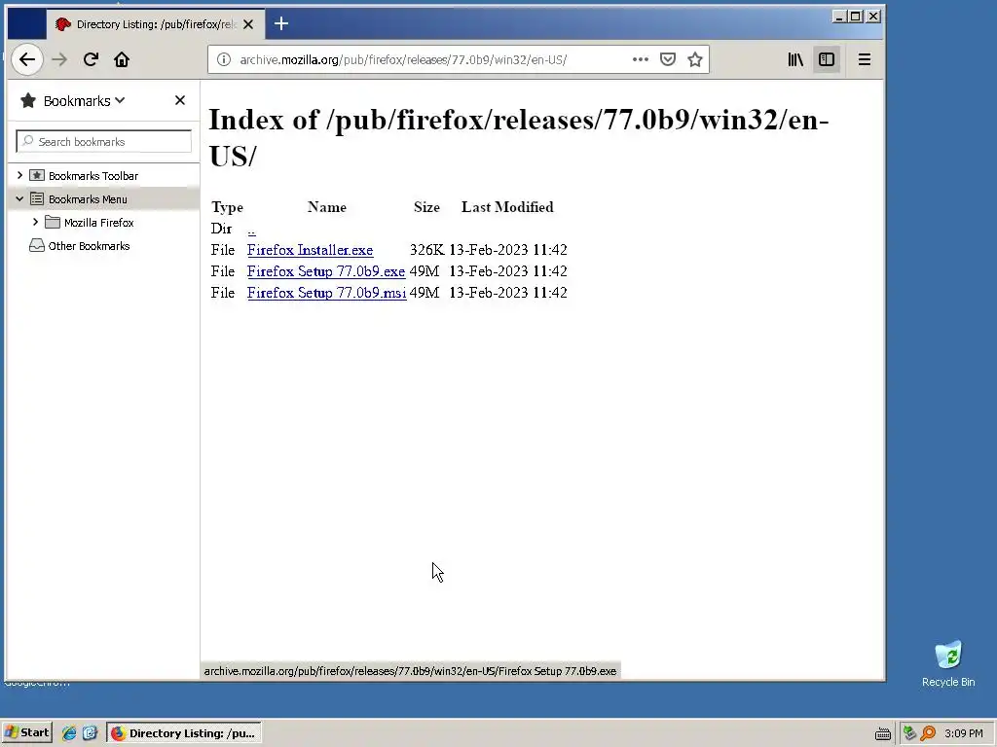Viewport: 997px width, 747px height.
Task: Launch Internet Explorer from quick launch
Action: click(69, 733)
